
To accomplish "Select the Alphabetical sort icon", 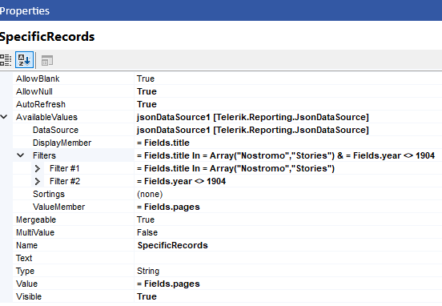I will [24, 60].
